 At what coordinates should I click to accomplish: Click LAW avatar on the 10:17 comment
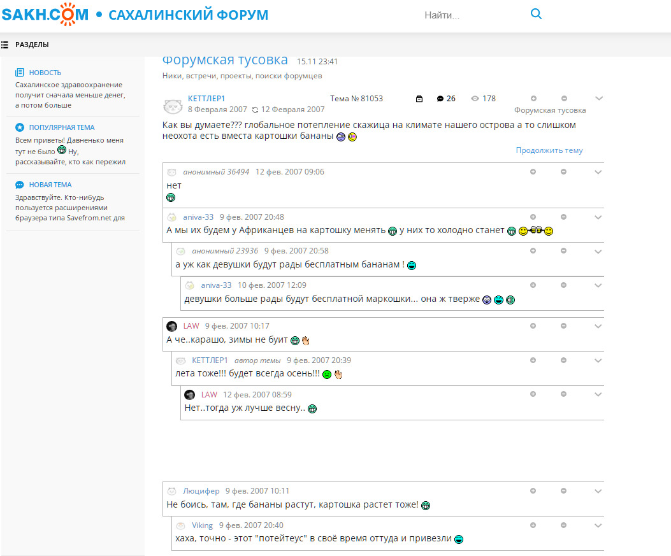tap(171, 326)
